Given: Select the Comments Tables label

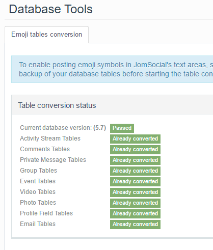Looking at the screenshot, I should click(x=45, y=149).
